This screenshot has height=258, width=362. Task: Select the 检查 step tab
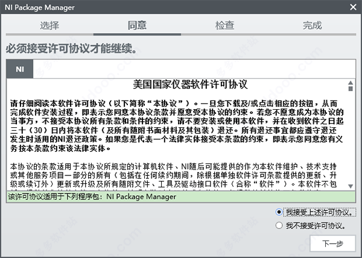[x=224, y=25]
